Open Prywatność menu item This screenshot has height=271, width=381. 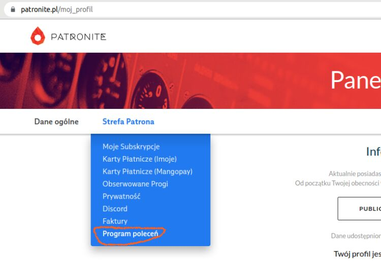121,196
